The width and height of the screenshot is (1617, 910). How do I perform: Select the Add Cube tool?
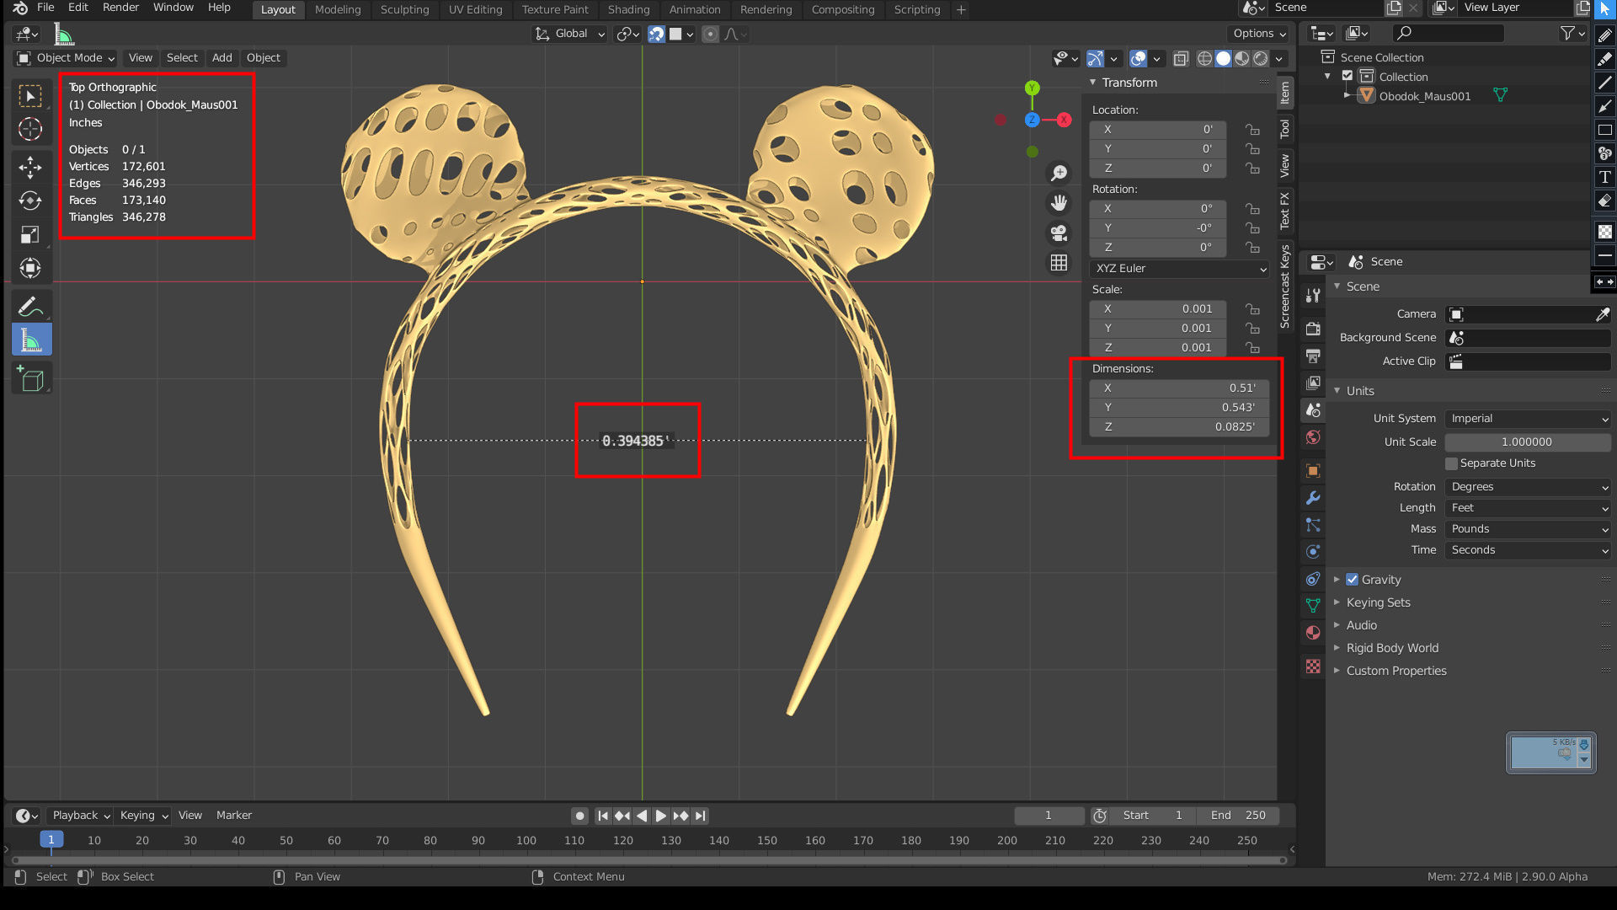(31, 378)
